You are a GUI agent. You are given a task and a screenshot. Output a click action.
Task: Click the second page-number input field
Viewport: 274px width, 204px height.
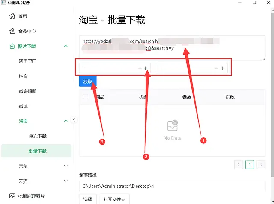tap(192, 68)
